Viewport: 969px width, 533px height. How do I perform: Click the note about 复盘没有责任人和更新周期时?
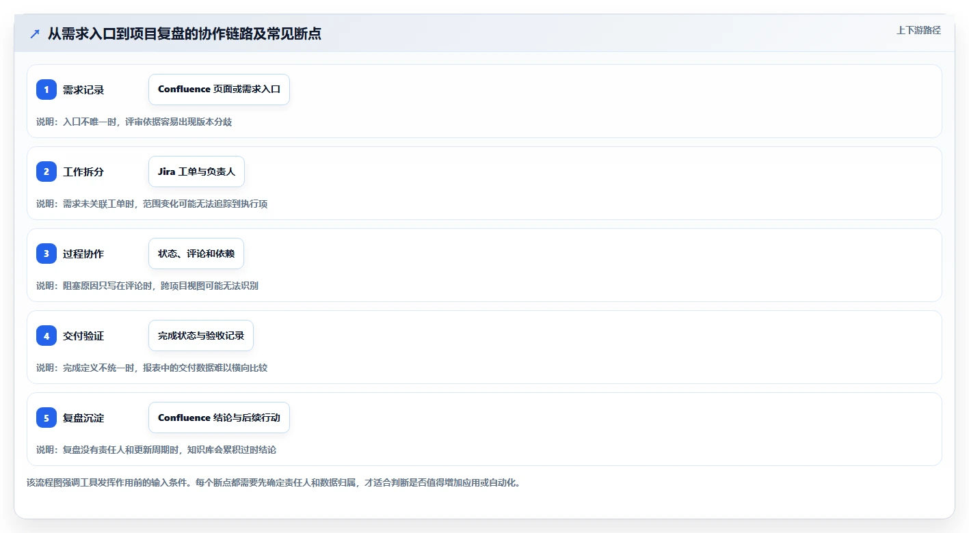pos(156,450)
